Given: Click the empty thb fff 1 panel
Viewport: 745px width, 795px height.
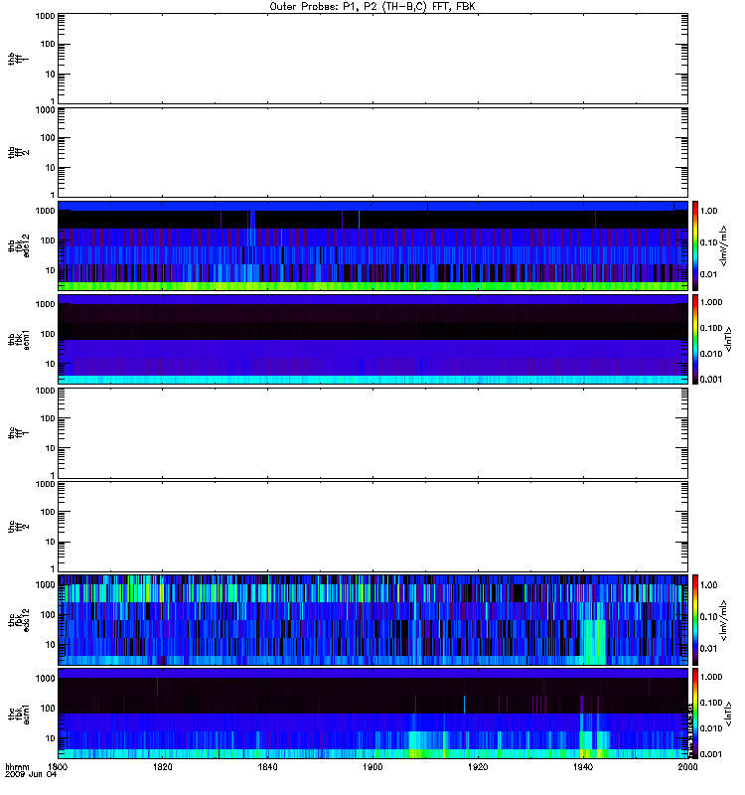Looking at the screenshot, I should click(372, 59).
